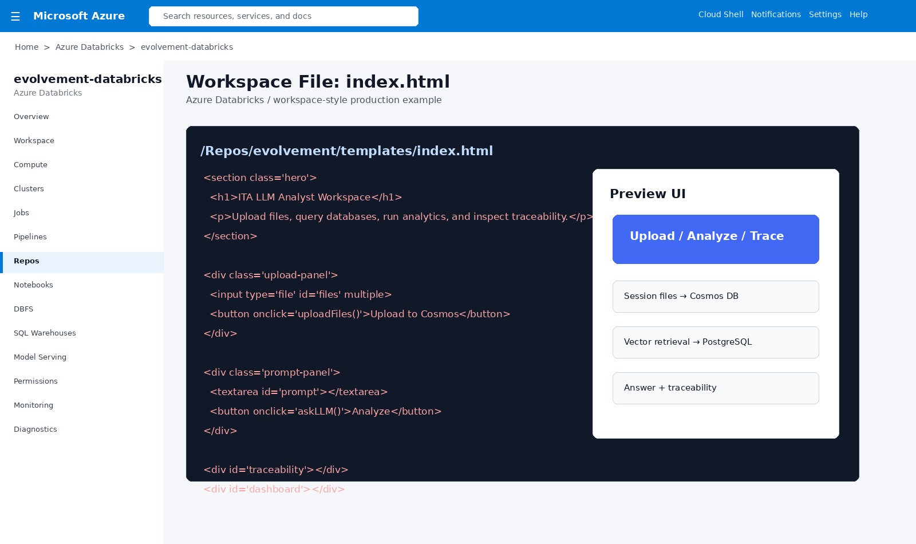Open Help in top bar

(x=858, y=14)
